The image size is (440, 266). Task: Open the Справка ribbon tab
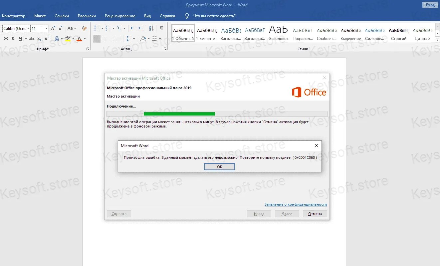(167, 16)
